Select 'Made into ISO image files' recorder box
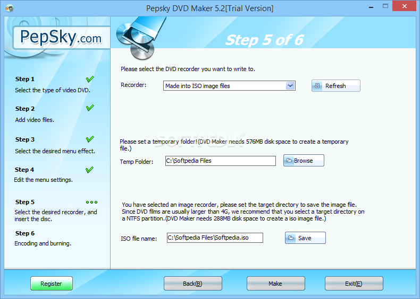 (x=229, y=86)
